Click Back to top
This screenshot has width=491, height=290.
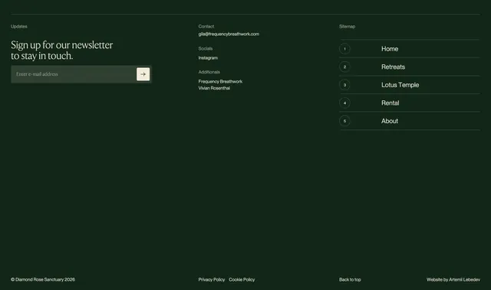(350, 280)
